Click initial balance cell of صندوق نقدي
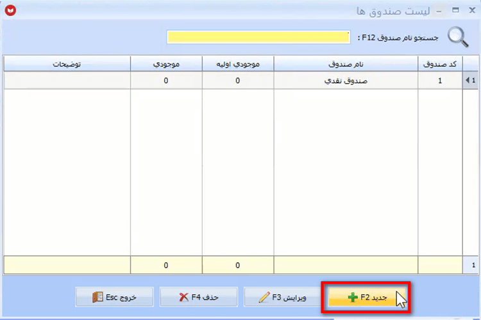The image size is (481, 320). (238, 81)
